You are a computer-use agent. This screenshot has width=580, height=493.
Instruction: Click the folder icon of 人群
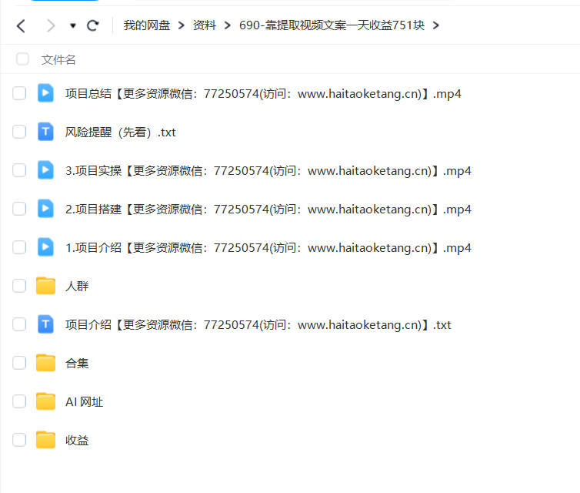click(45, 286)
